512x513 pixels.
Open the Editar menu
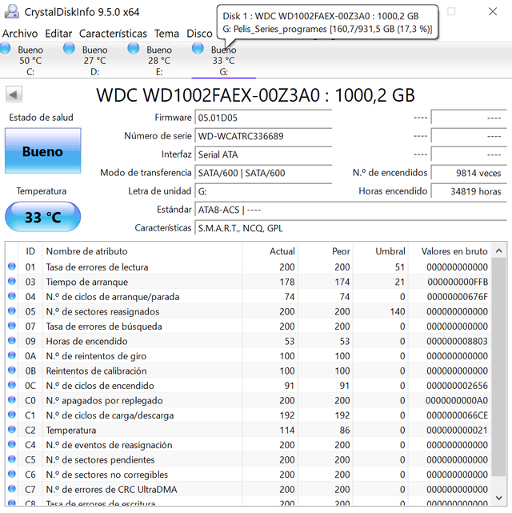coord(58,34)
